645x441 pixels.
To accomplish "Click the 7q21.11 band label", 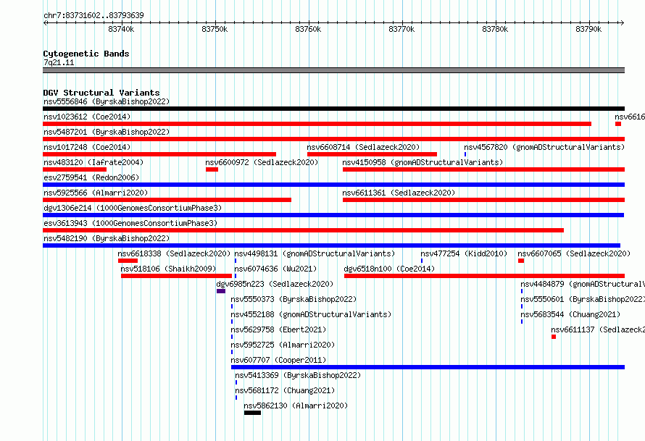I will click(x=59, y=62).
